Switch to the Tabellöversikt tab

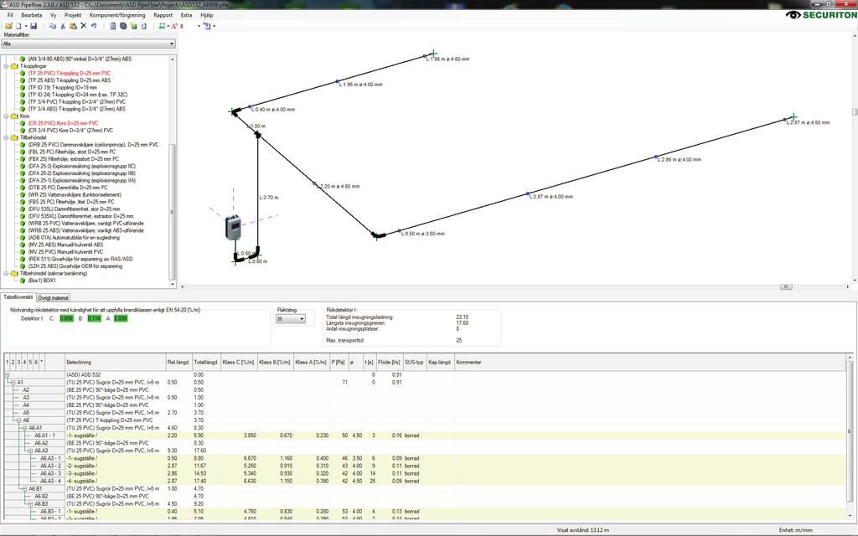(x=18, y=297)
